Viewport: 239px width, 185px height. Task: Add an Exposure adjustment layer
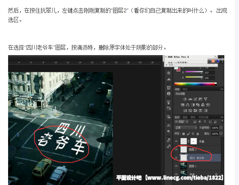pos(200,99)
